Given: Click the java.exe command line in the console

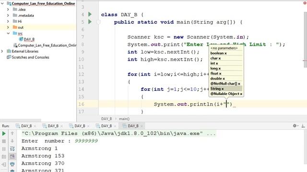Looking at the screenshot, I should coord(118,134).
